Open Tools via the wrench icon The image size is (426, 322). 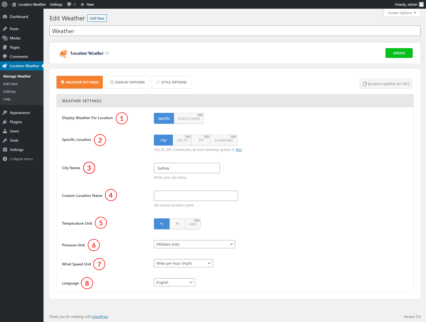(x=5, y=140)
